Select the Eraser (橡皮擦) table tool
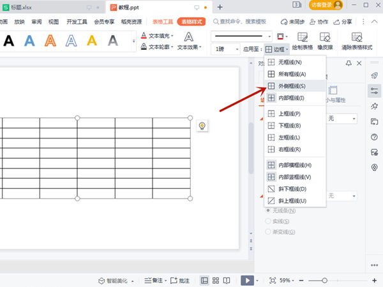Image resolution: width=383 pixels, height=287 pixels. click(325, 41)
